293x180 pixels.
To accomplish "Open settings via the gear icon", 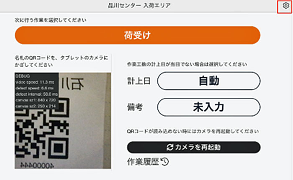I will 285,5.
